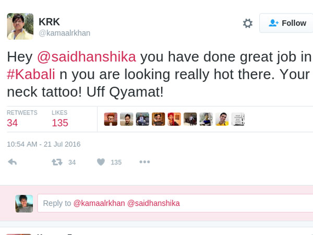Open the last liker avatar thumbnail
The image size is (313, 235).
(x=238, y=119)
